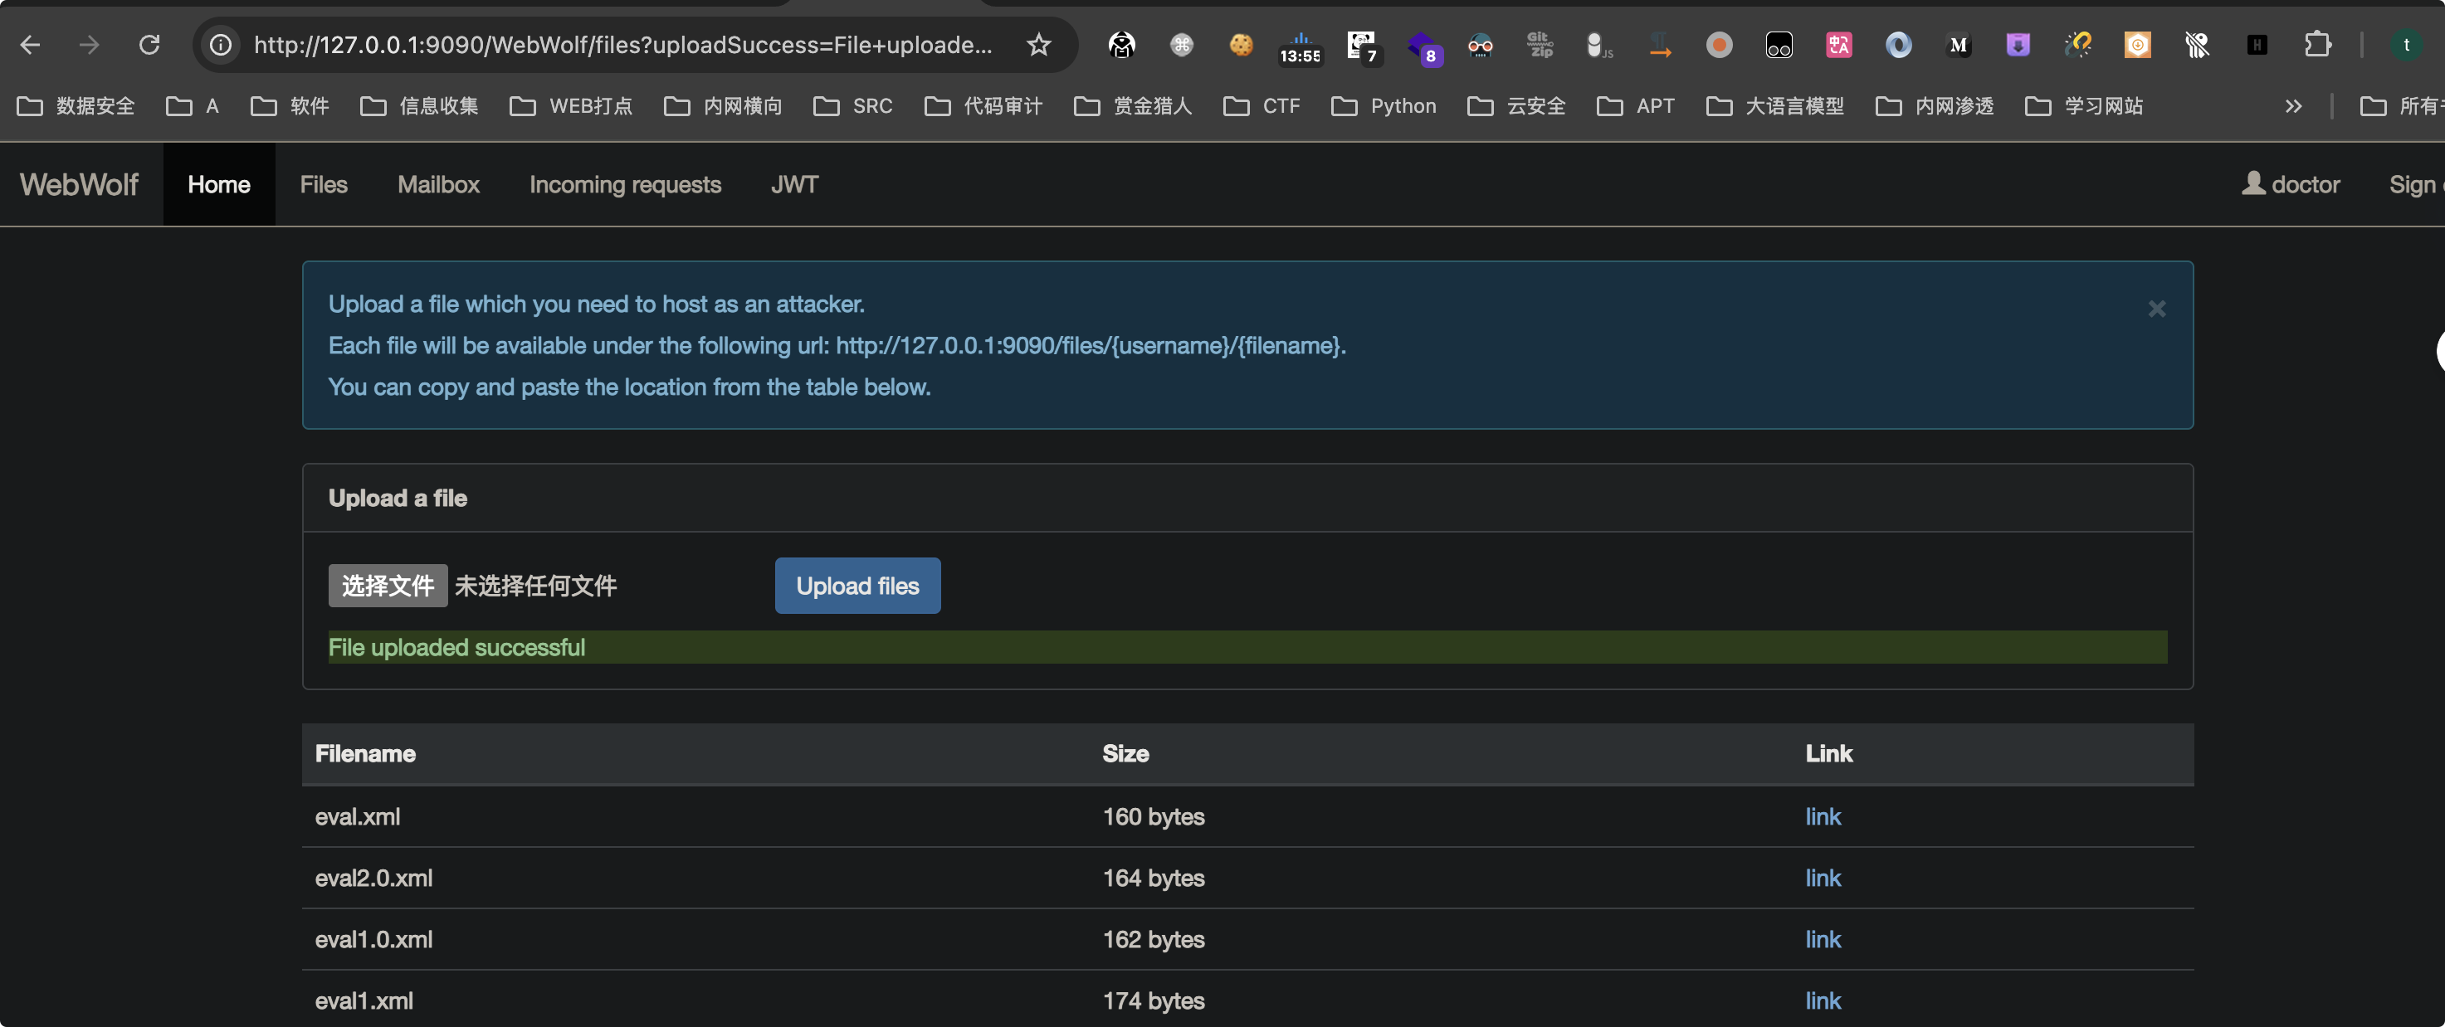Bookmark this page with the star icon

tap(1039, 45)
